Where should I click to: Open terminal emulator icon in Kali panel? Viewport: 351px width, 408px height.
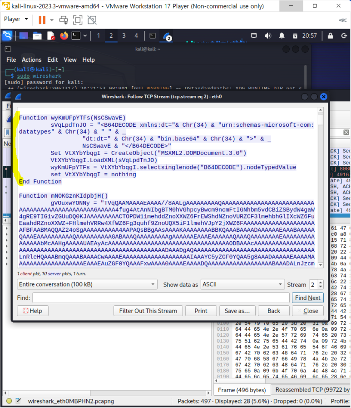[76, 35]
